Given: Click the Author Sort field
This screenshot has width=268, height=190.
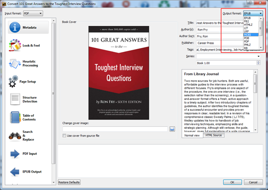Looking at the screenshot, I should (220, 36).
